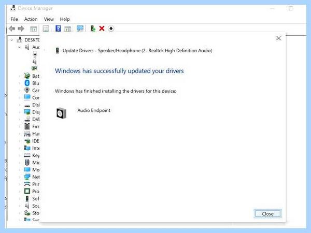The height and width of the screenshot is (233, 311).
Task: Click "Windows has successfully updated your drivers" heading
Action: (119, 71)
